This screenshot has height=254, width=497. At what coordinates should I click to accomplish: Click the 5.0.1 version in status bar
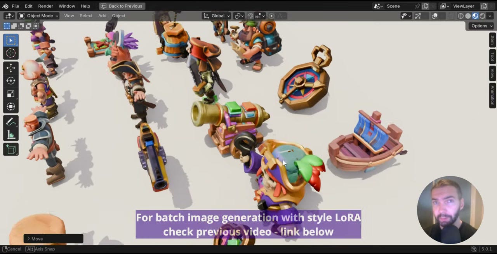pyautogui.click(x=487, y=249)
